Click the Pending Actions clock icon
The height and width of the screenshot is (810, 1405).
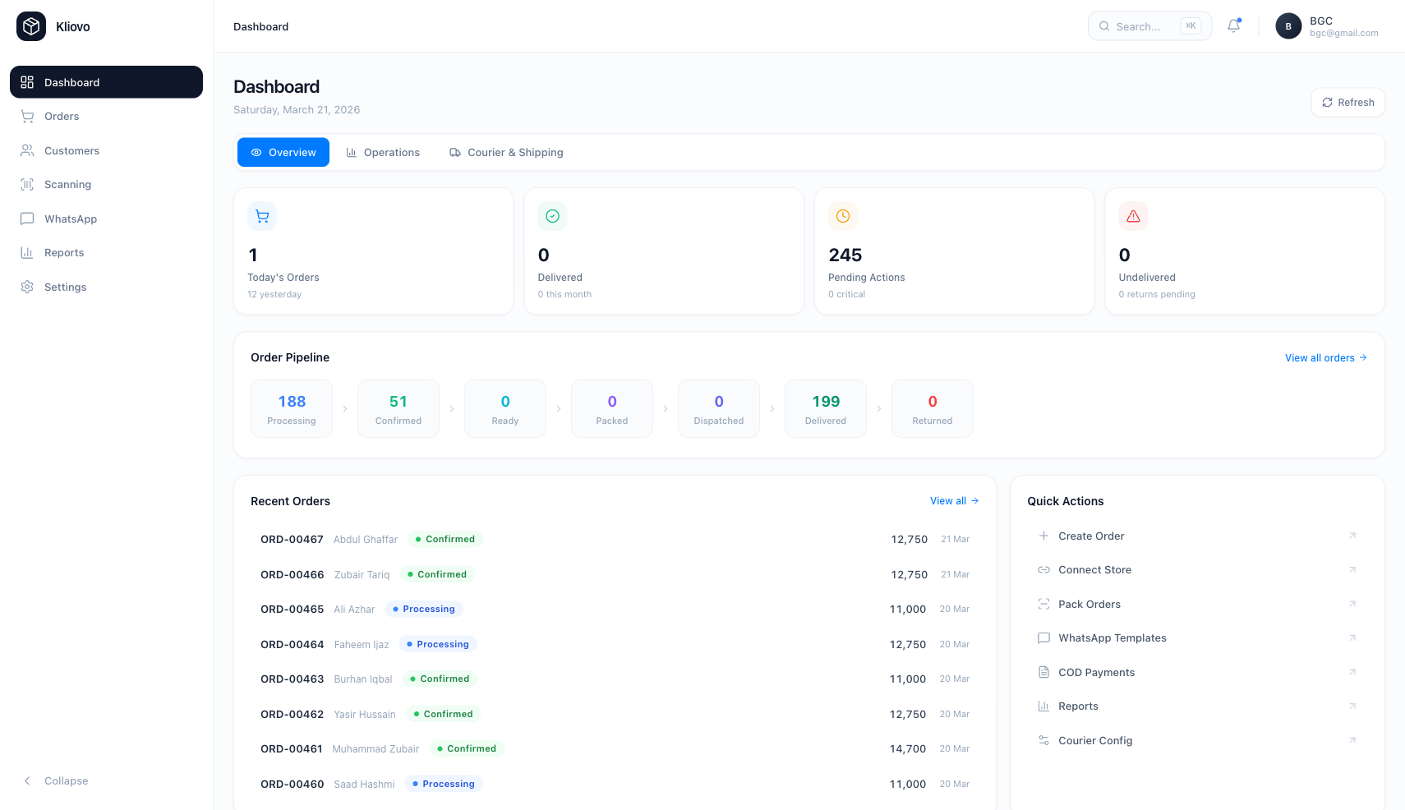842,217
